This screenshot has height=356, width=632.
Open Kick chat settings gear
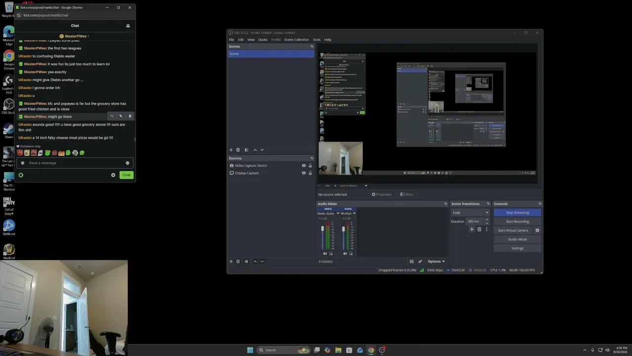(113, 175)
